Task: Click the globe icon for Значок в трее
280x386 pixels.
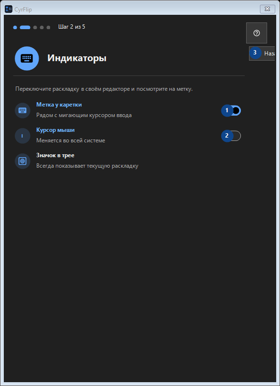Action: coord(22,161)
